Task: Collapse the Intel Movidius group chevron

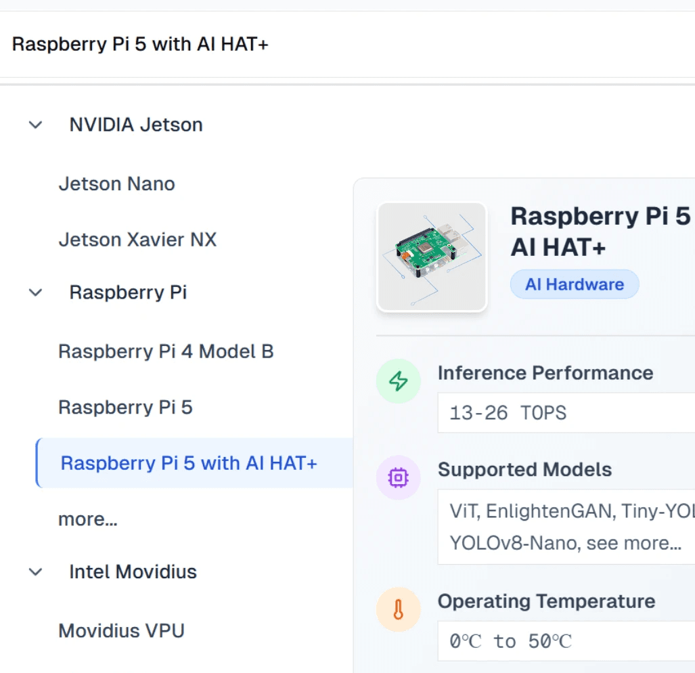Action: click(35, 572)
